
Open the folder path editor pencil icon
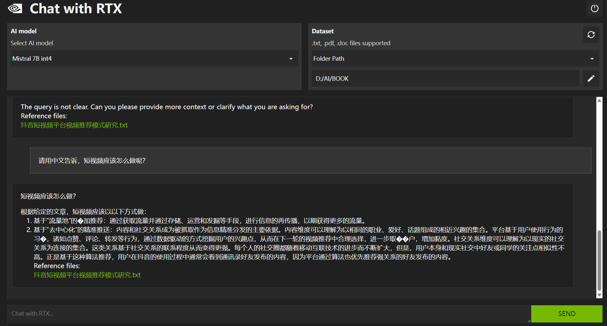tap(591, 79)
